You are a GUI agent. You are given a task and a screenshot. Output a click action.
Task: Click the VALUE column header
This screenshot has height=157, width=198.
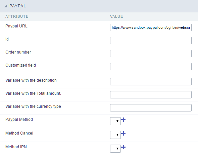click(x=116, y=16)
